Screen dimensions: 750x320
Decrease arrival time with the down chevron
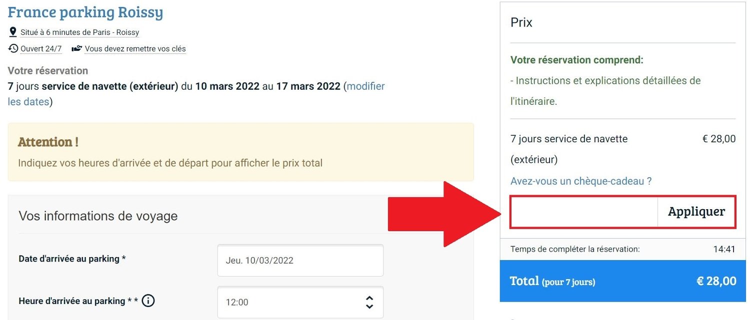pyautogui.click(x=369, y=306)
